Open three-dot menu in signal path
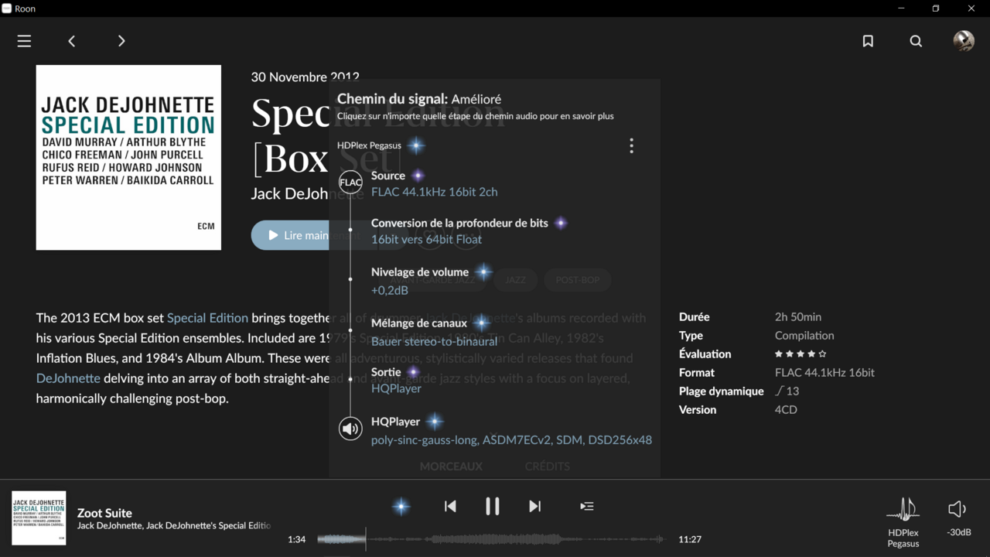990x557 pixels. tap(631, 145)
